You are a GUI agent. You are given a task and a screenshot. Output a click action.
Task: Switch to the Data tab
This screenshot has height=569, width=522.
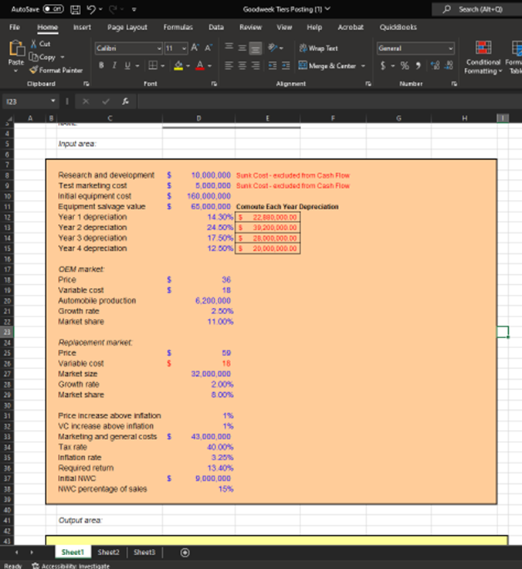click(x=216, y=27)
